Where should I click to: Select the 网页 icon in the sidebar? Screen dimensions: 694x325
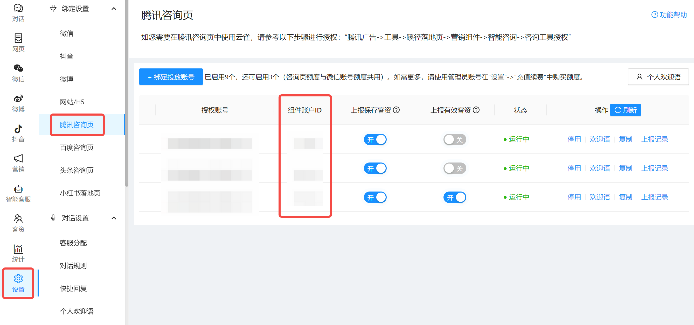18,43
